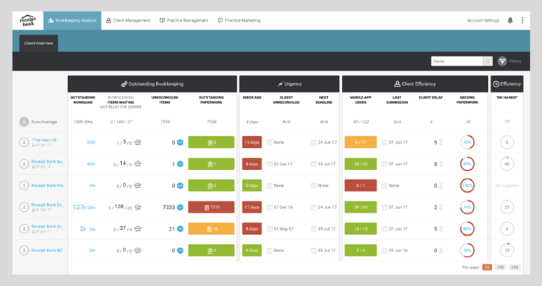Click the 127h 50m workload value
The height and width of the screenshot is (286, 542).
point(84,207)
